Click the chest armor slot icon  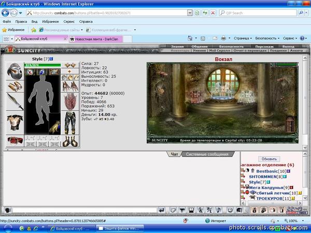pyautogui.click(x=15, y=123)
